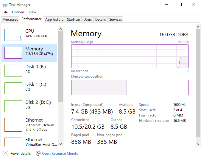
Task: Collapse view with Fewer details chevron
Action: 5,154
